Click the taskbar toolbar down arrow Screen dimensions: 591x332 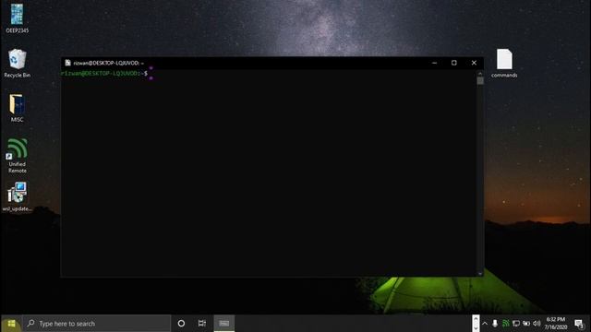476,327
